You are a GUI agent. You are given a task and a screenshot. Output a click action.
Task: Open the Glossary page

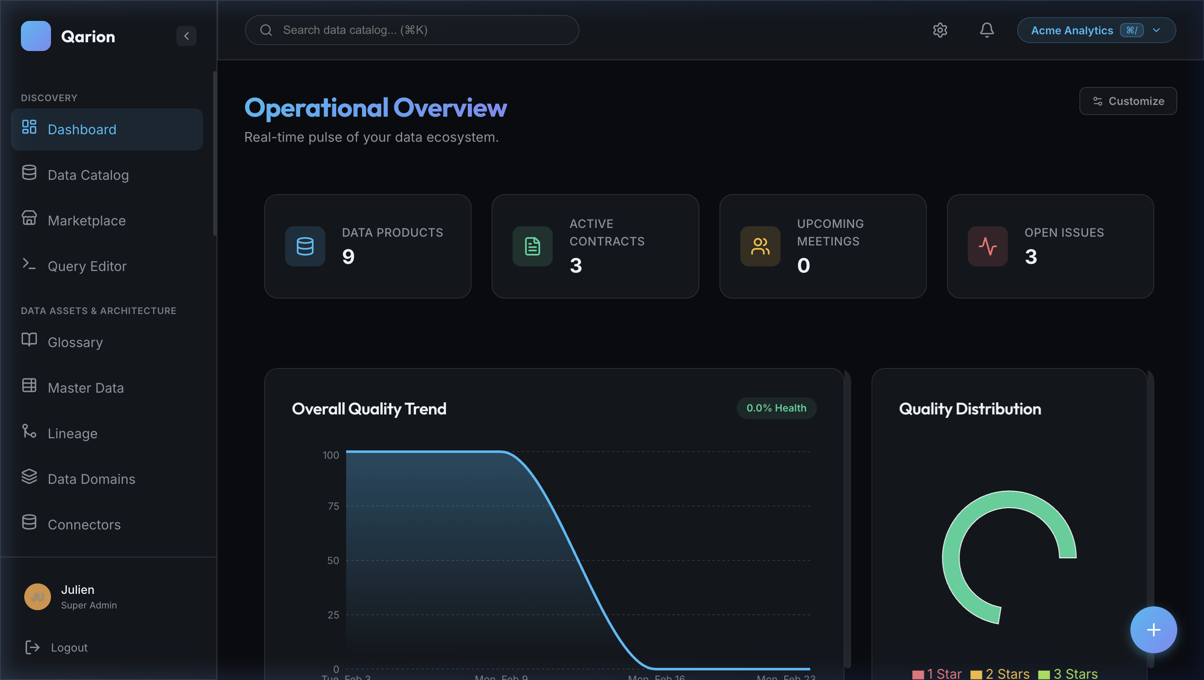[75, 342]
